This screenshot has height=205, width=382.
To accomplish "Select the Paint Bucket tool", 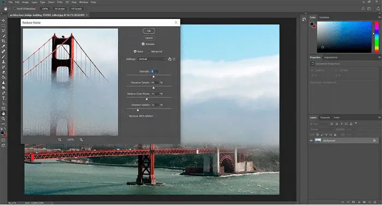I will (x=3, y=77).
